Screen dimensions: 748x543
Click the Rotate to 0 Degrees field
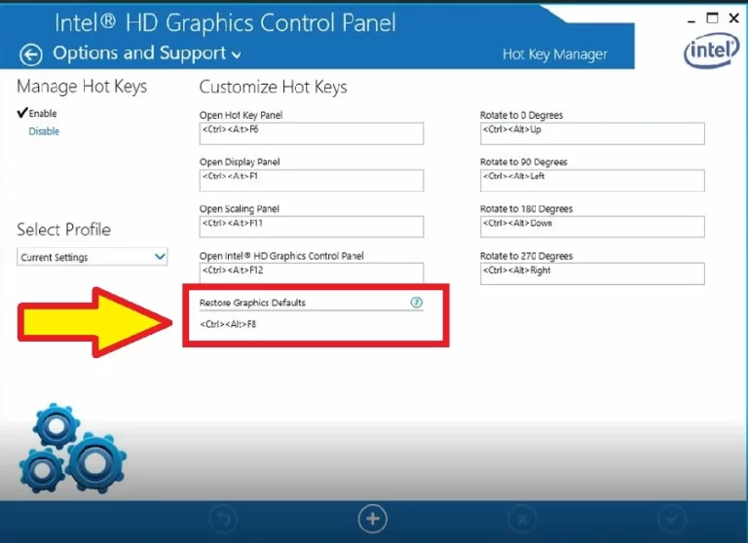(x=591, y=133)
